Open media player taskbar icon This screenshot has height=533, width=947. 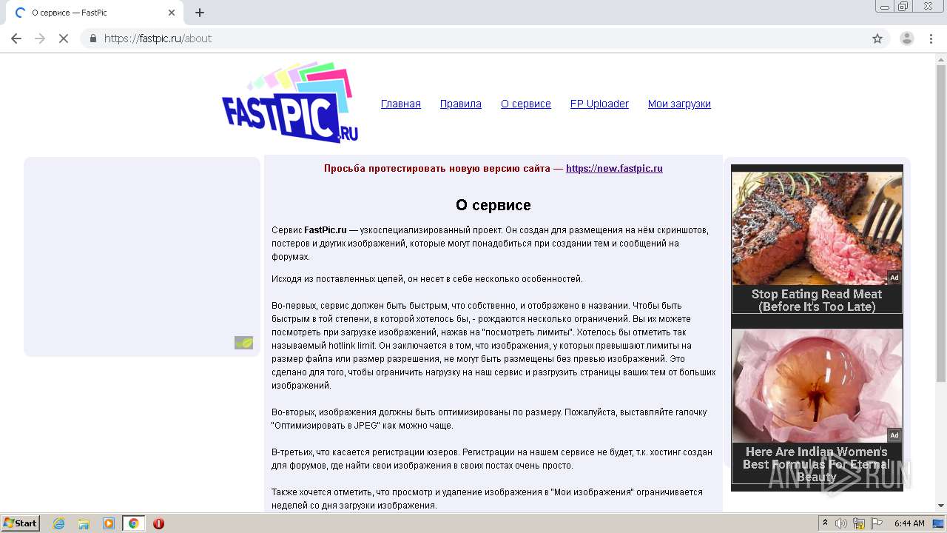pyautogui.click(x=109, y=523)
